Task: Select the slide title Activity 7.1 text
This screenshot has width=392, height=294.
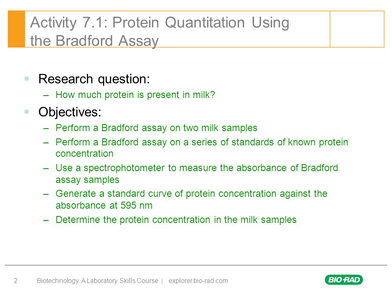Action: (160, 31)
